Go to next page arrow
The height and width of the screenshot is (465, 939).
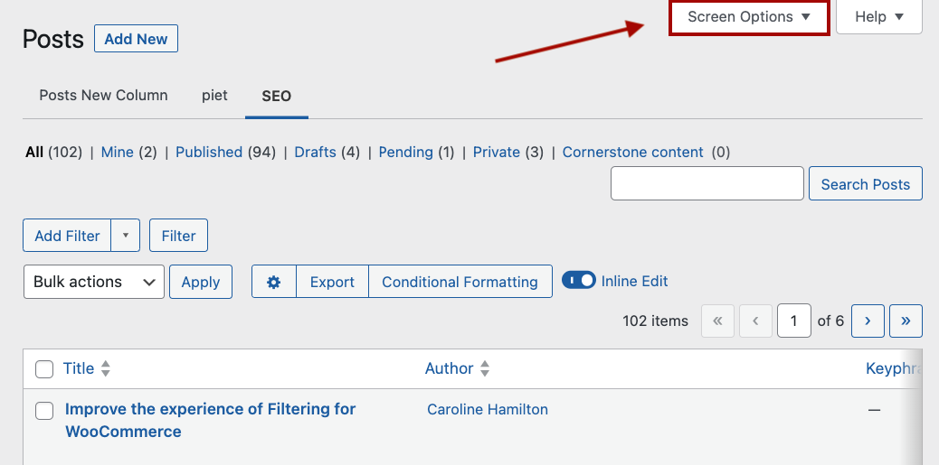tap(868, 321)
